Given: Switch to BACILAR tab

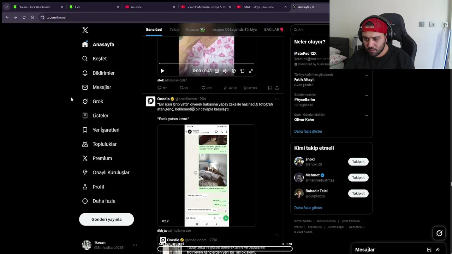Looking at the screenshot, I should (x=273, y=30).
